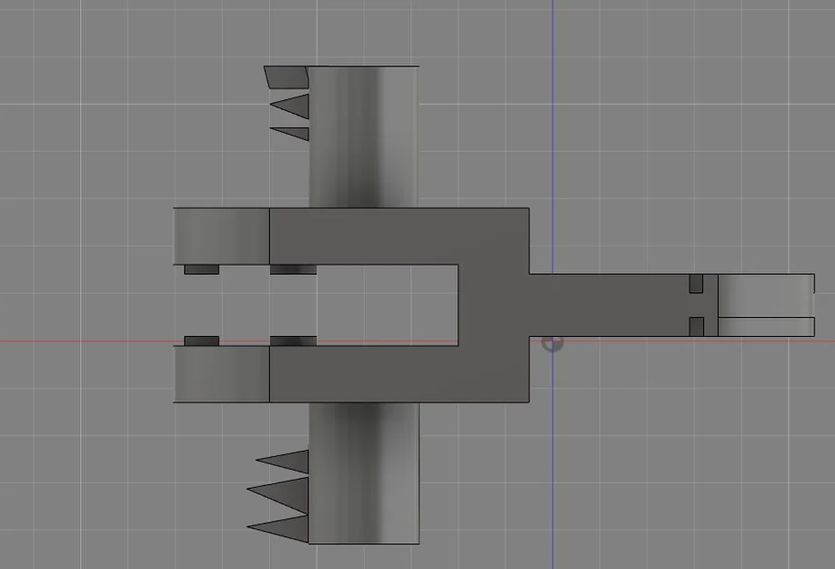
Task: Select the upper vertical cylinder
Action: [364, 137]
